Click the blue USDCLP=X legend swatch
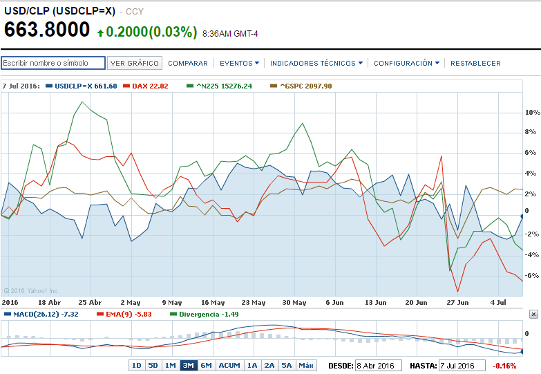Viewport: 541px width, 374px height. coord(49,86)
